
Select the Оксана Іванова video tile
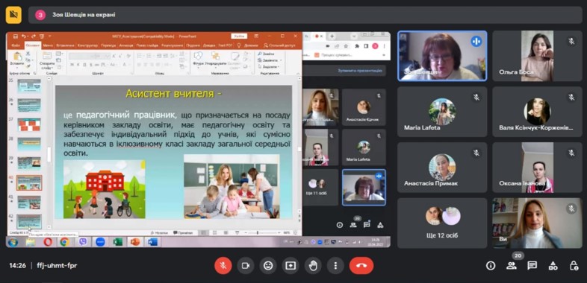coord(537,168)
